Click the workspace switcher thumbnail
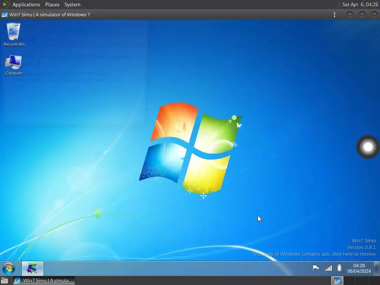380x285 pixels. pos(337,281)
